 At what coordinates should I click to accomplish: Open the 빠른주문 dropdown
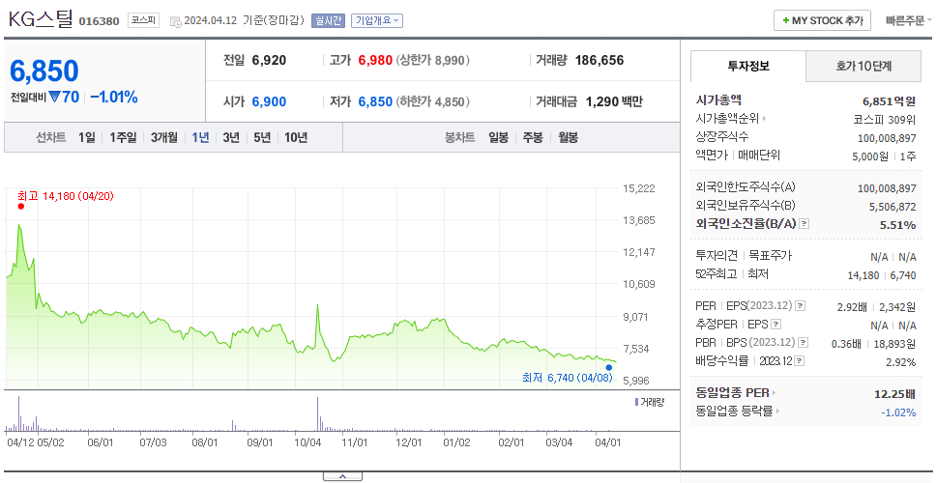[x=909, y=20]
